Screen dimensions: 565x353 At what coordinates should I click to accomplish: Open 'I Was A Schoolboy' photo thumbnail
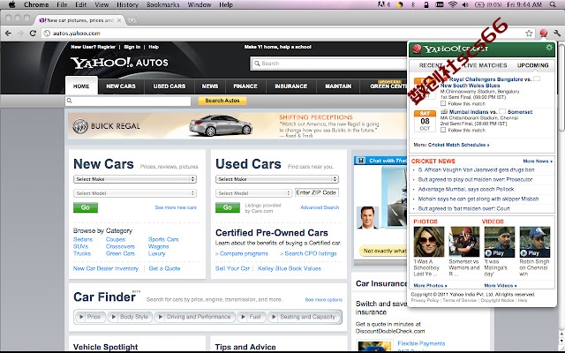pos(429,242)
